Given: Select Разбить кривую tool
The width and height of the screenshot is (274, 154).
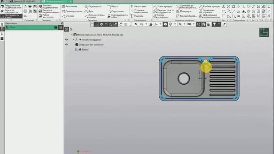Looking at the screenshot, I should click(x=209, y=6).
